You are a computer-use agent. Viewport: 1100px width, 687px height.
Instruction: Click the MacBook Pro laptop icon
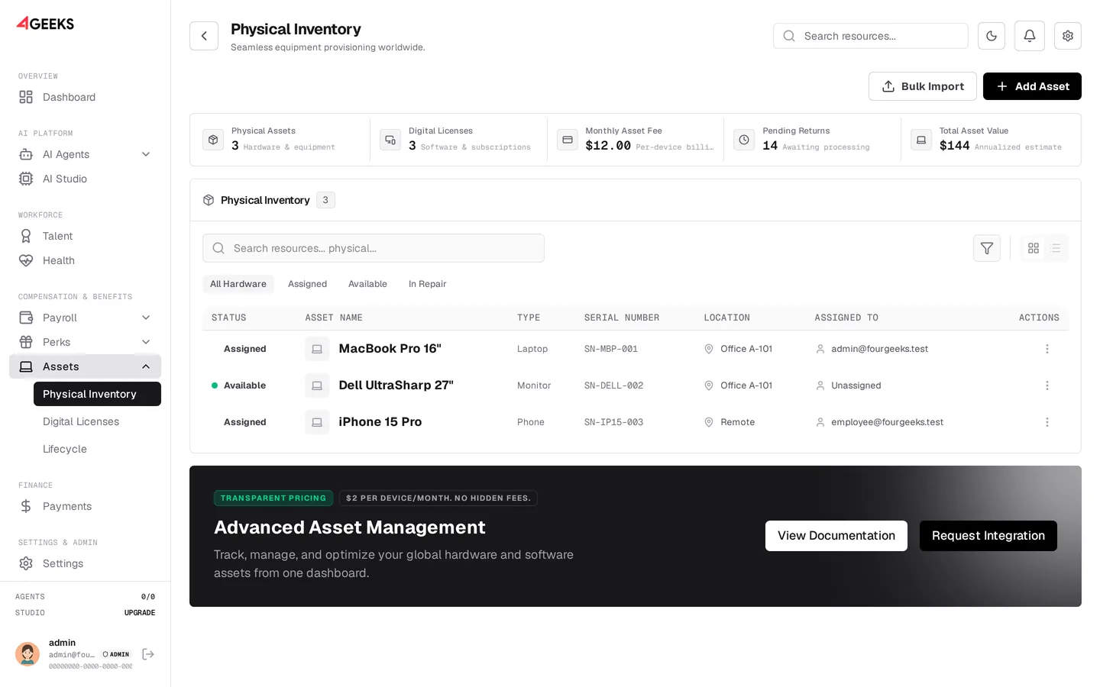(x=317, y=349)
